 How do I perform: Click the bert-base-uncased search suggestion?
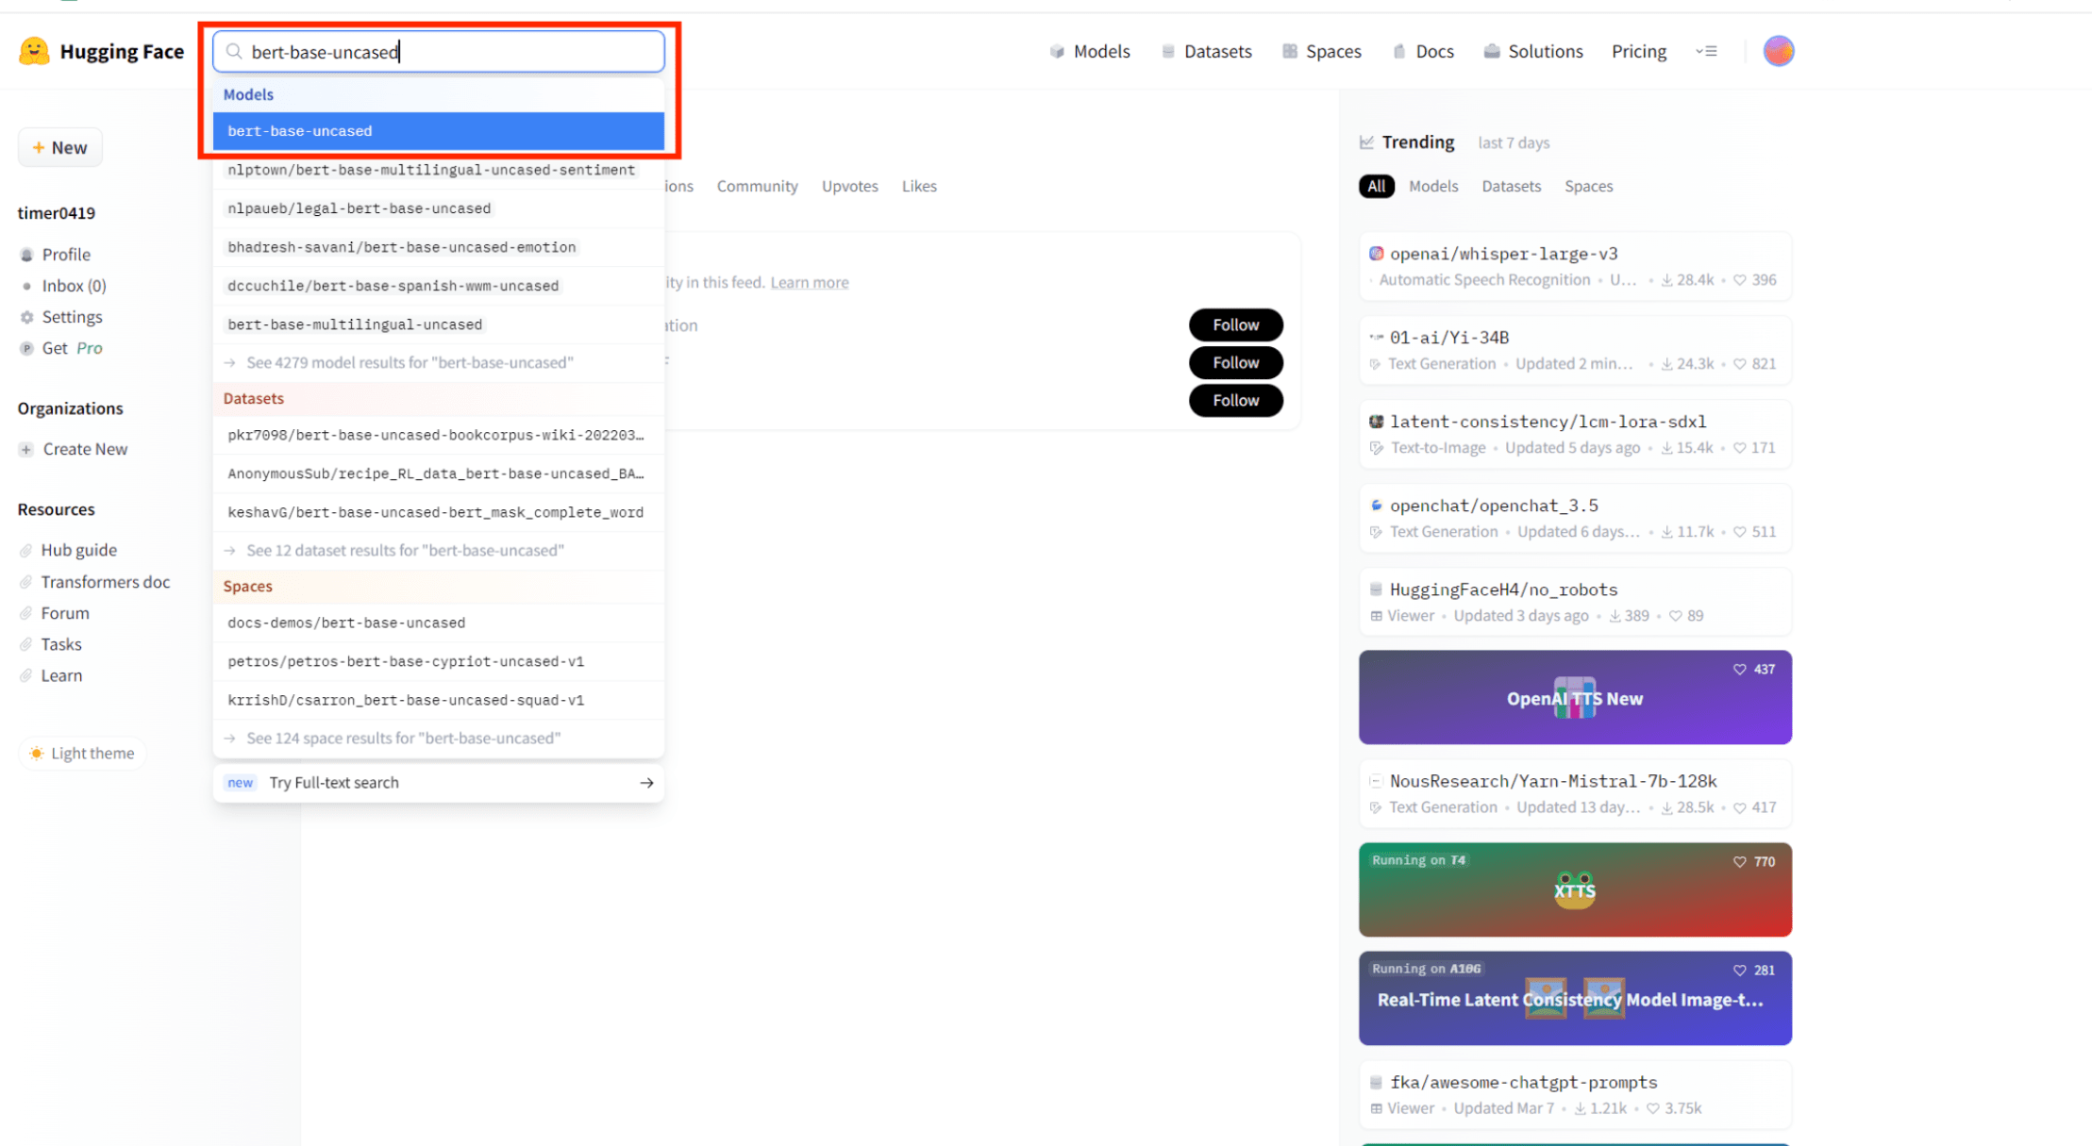pos(439,130)
